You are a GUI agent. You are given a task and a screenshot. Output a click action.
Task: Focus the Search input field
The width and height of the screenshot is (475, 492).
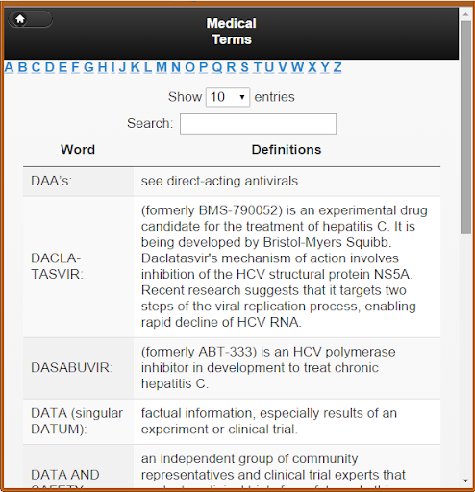258,124
